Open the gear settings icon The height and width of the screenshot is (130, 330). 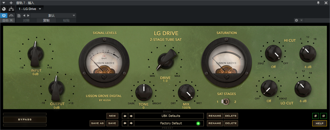(x=296, y=20)
